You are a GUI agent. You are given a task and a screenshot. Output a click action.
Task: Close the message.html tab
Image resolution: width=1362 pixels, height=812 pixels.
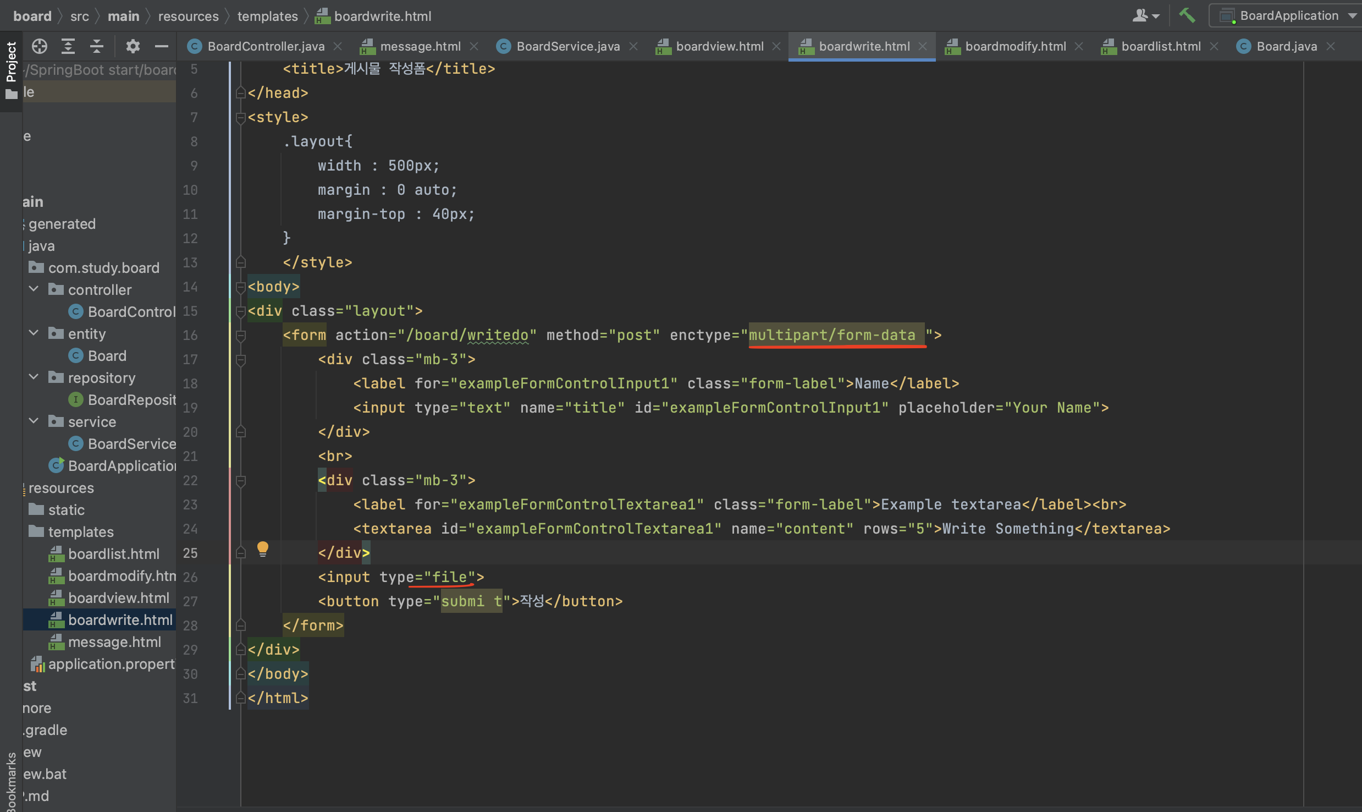(x=474, y=46)
